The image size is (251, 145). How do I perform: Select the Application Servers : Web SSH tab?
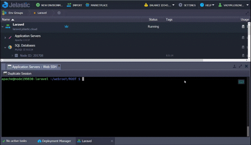point(34,67)
